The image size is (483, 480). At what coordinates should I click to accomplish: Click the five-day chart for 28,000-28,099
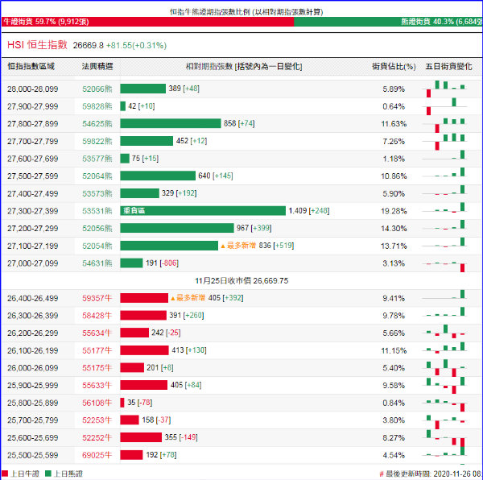pyautogui.click(x=445, y=89)
